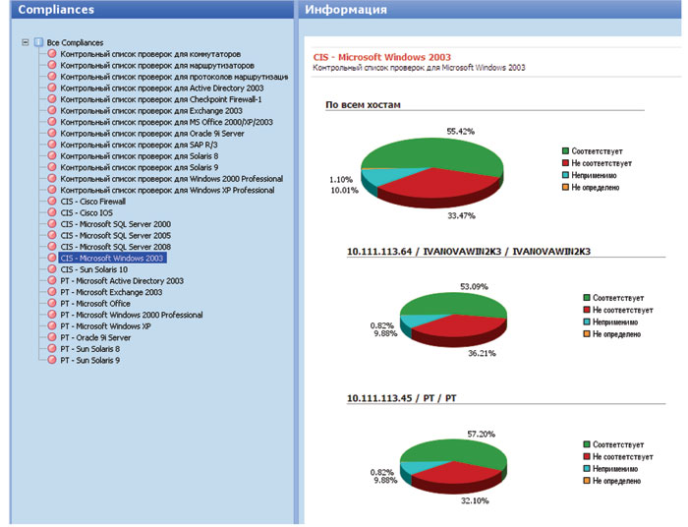
Task: Click red Не соответствует swatch in IVANOVAWIN2K3 legend
Action: tap(587, 310)
